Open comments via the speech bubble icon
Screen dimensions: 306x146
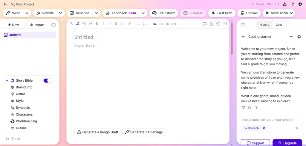(x=204, y=24)
